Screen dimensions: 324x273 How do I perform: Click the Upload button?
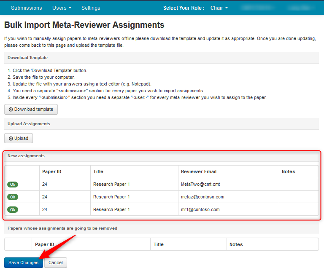click(19, 138)
